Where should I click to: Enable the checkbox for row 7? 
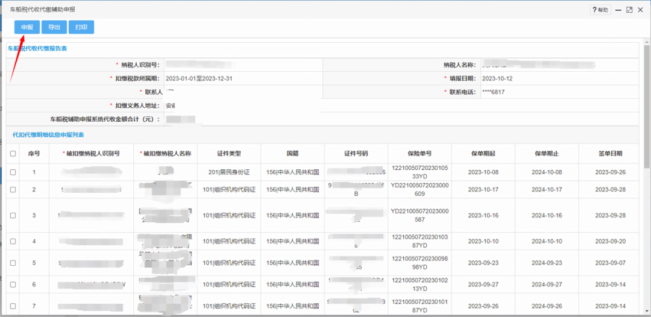pos(13,306)
